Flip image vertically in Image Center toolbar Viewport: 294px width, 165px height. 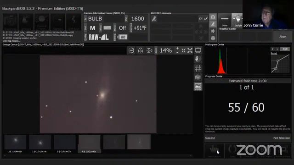point(149,50)
